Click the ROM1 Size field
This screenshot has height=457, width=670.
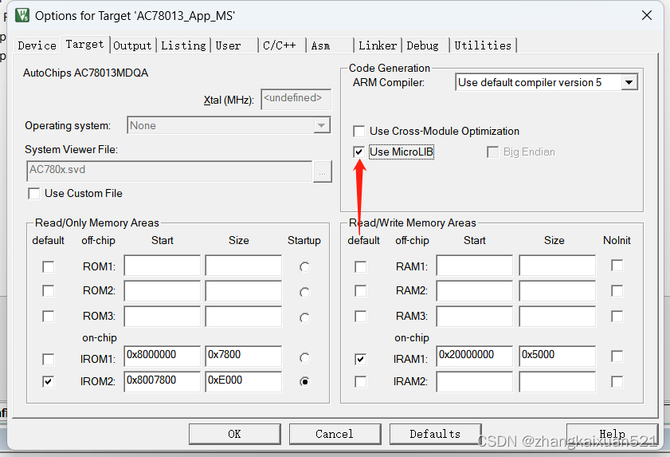(243, 266)
